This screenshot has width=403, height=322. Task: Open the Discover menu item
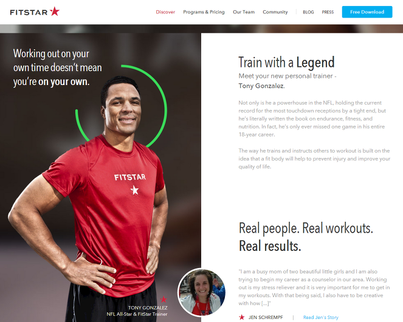point(165,12)
